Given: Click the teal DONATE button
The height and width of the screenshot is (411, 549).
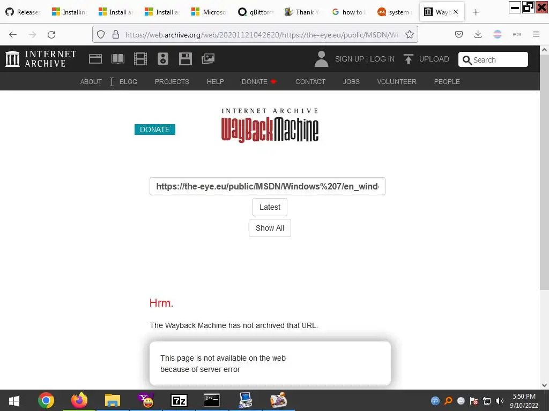Looking at the screenshot, I should point(155,130).
